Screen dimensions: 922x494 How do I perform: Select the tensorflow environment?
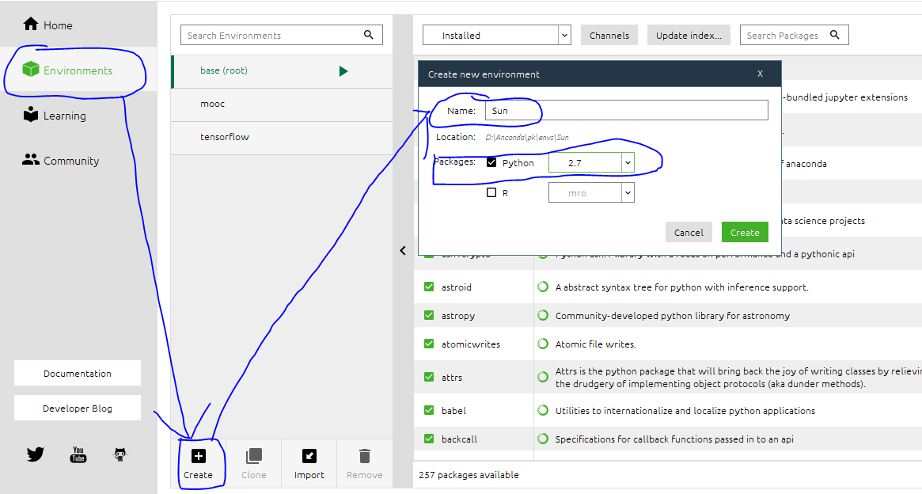pyautogui.click(x=283, y=137)
